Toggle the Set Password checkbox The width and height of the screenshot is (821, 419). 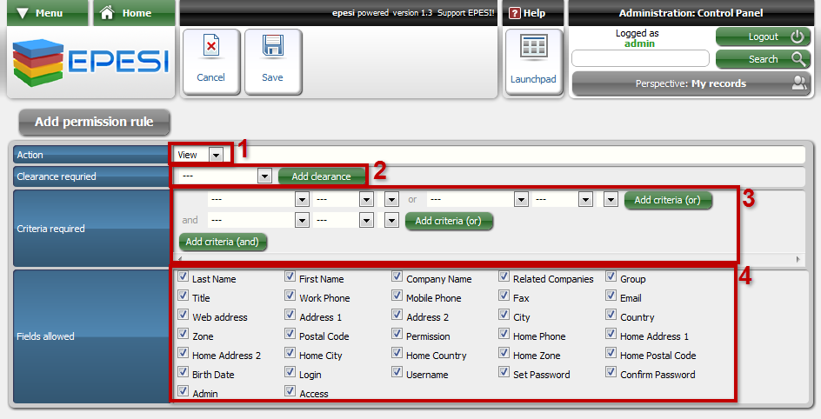click(x=504, y=372)
